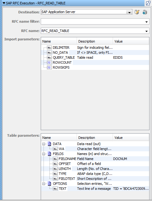This screenshot has width=152, height=201.
Task: Open the RFC name dropdown arrow
Action: 146,31
